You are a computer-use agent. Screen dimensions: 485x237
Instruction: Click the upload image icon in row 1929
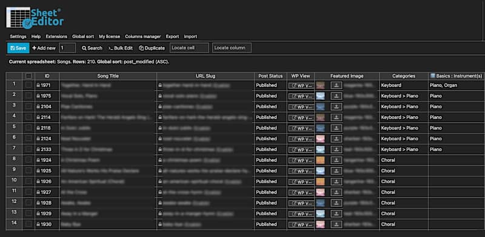click(x=336, y=213)
